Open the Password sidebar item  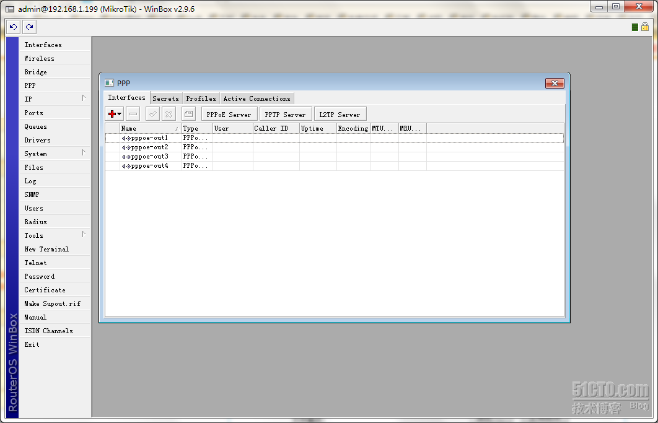click(x=55, y=277)
